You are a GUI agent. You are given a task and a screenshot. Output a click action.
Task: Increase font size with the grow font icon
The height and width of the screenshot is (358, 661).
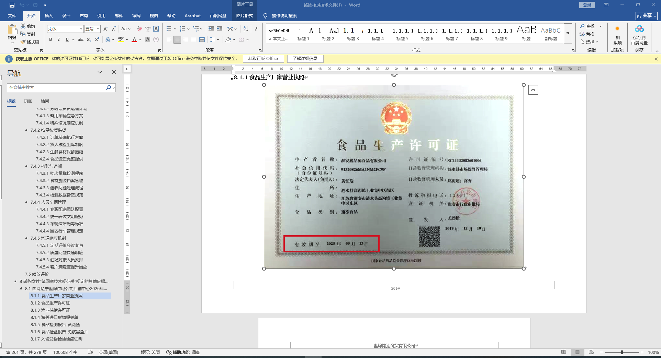(105, 29)
